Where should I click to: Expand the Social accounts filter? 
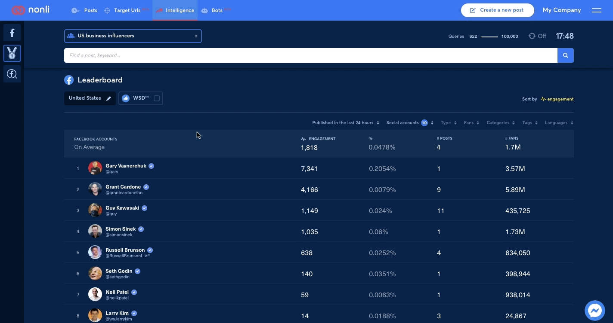[410, 123]
